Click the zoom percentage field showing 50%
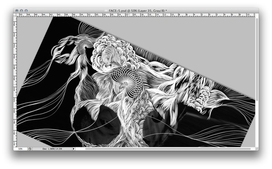Viewport: 272px width, 169px height. pyautogui.click(x=20, y=149)
